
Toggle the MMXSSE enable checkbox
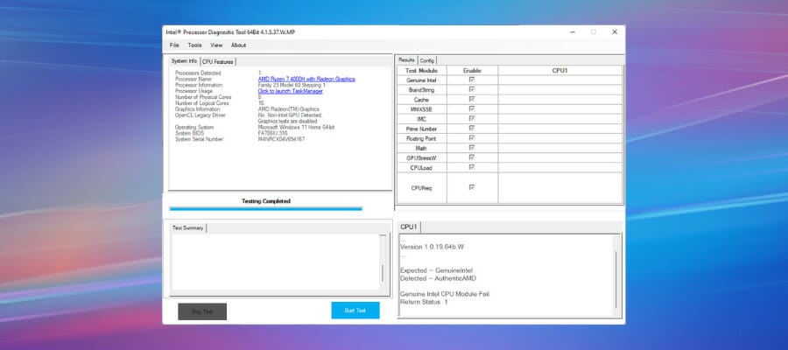[472, 109]
